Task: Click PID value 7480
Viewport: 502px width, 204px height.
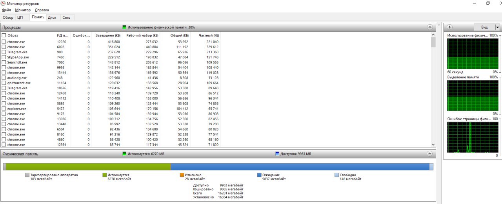Action: [61, 57]
